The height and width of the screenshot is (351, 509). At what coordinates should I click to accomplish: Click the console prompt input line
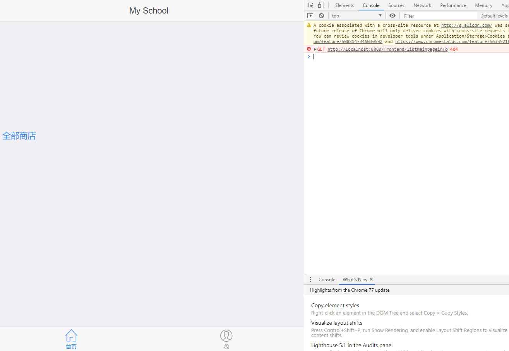(410, 57)
